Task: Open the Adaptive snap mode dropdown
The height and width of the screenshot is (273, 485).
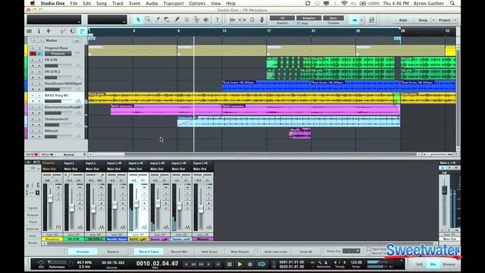Action: pos(308,18)
